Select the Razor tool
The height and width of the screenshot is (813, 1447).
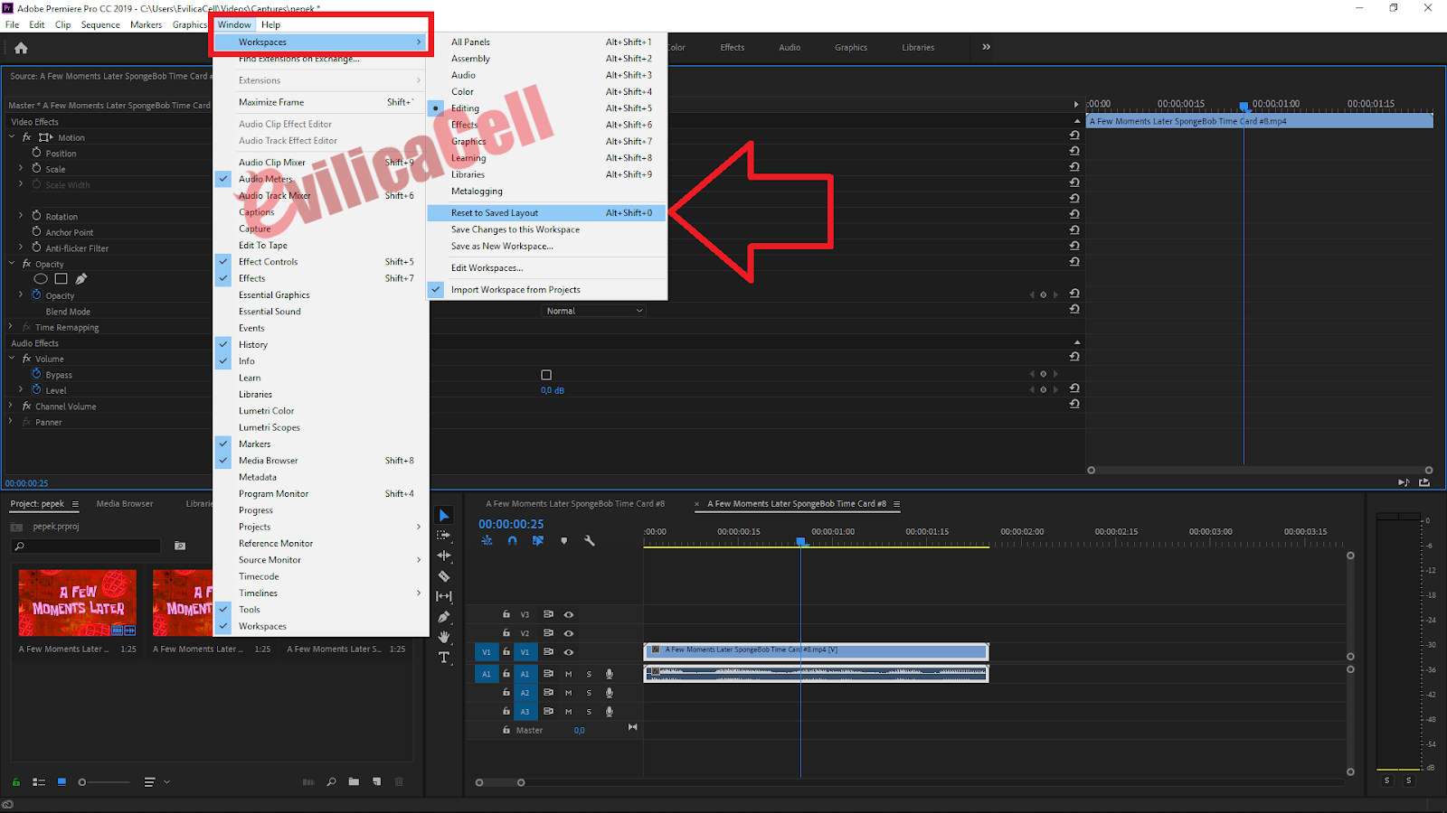(444, 575)
